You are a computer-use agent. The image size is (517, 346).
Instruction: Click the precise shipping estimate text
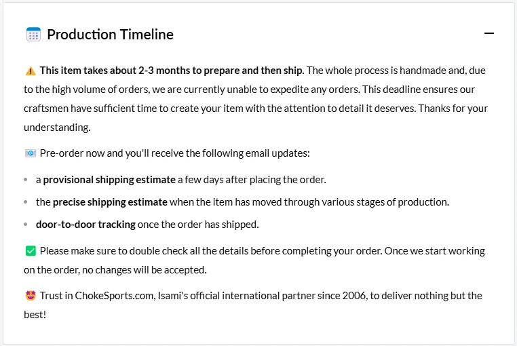(110, 202)
